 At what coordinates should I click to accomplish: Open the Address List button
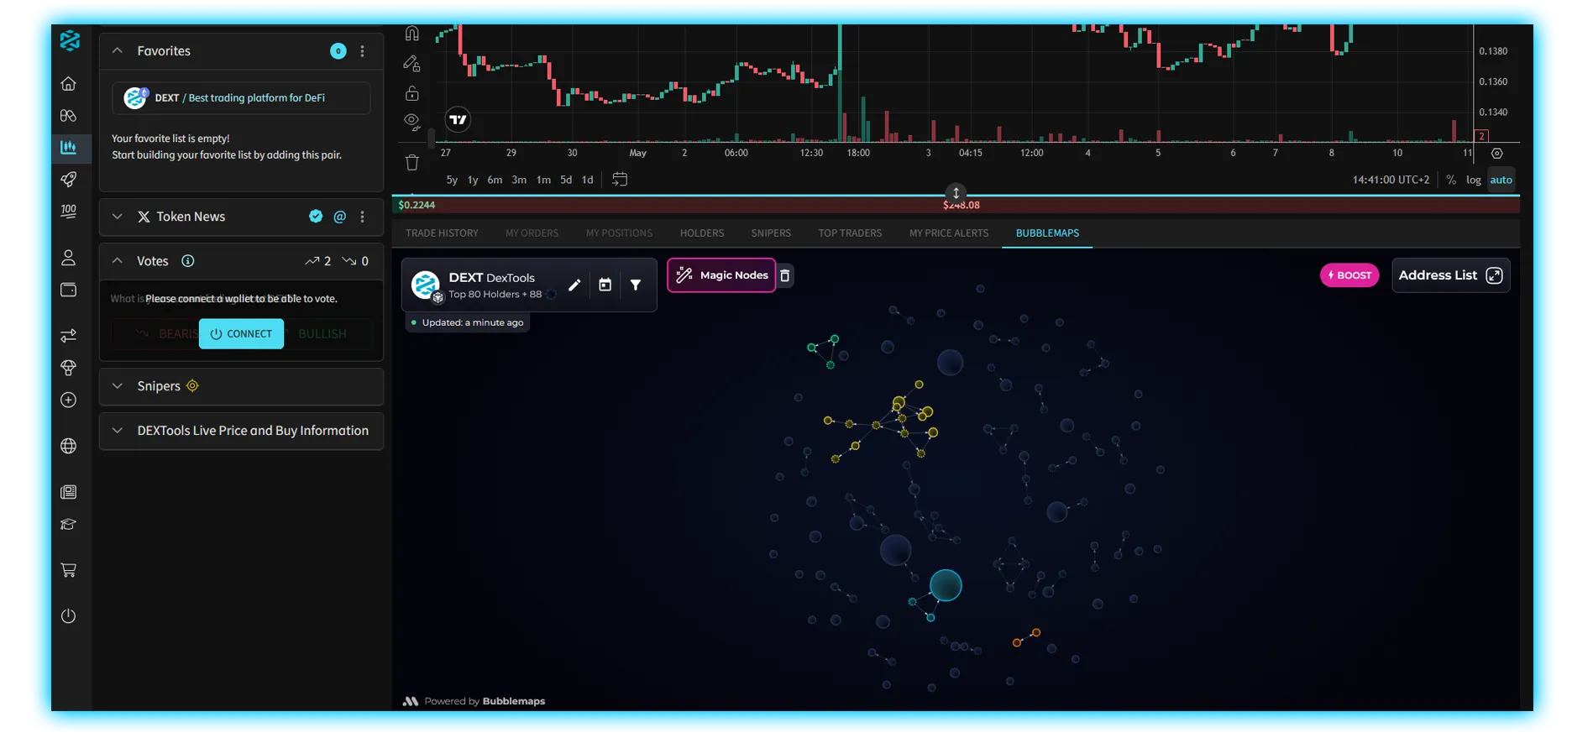click(x=1450, y=275)
